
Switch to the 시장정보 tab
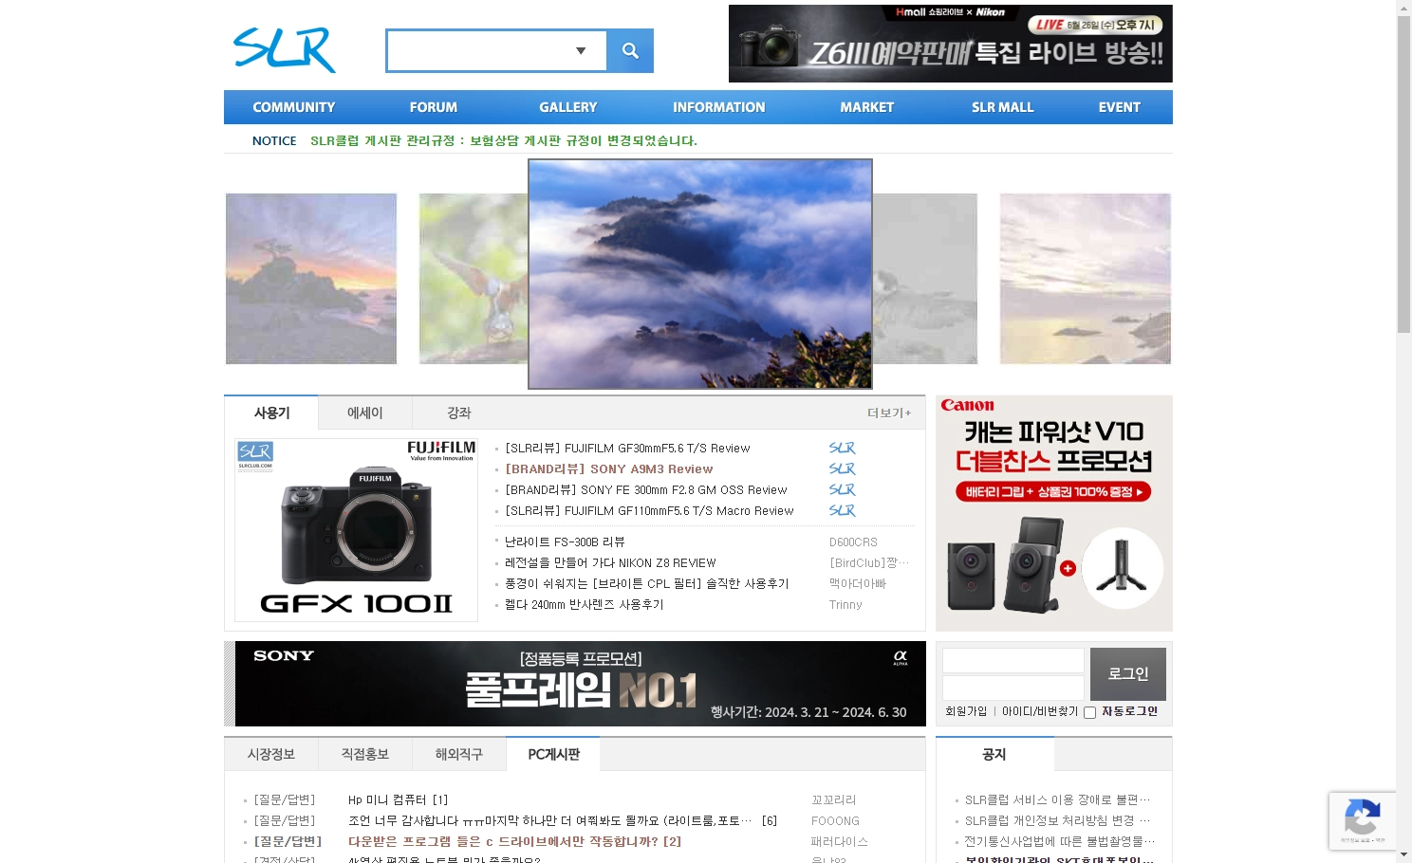tap(271, 754)
